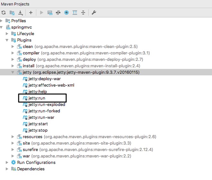Add Maven project with plus icon

point(31,13)
